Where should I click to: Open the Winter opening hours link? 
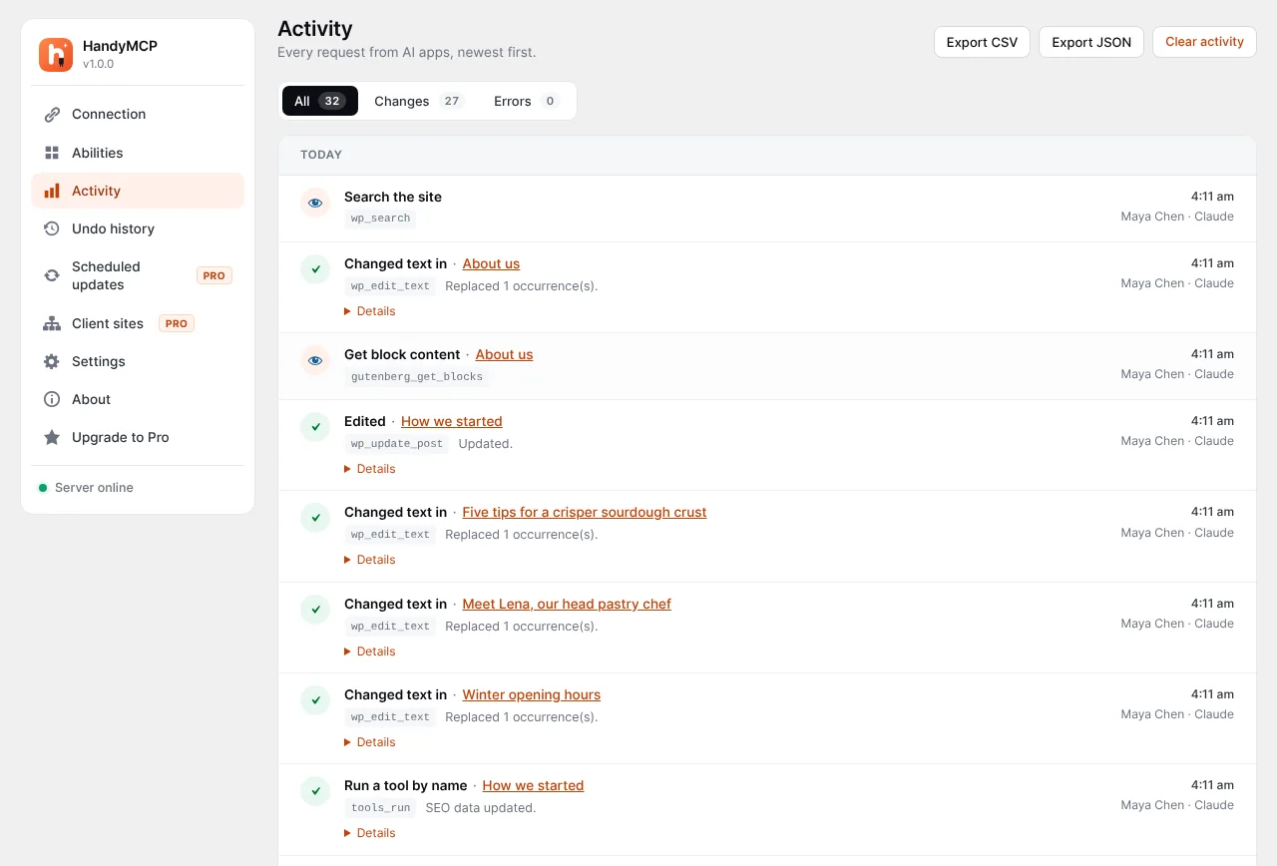[532, 694]
